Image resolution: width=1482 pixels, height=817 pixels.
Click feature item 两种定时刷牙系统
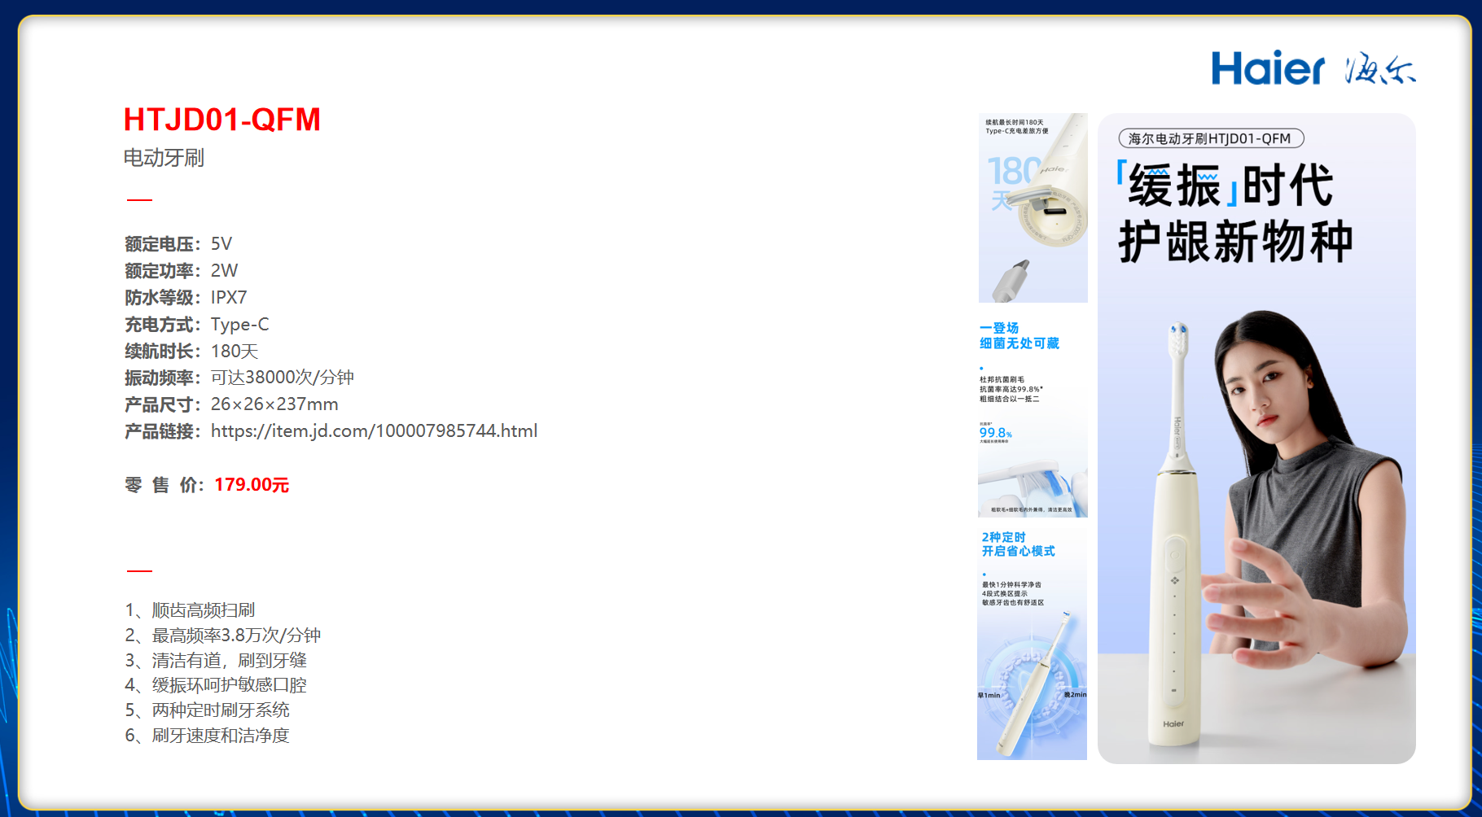coord(220,710)
